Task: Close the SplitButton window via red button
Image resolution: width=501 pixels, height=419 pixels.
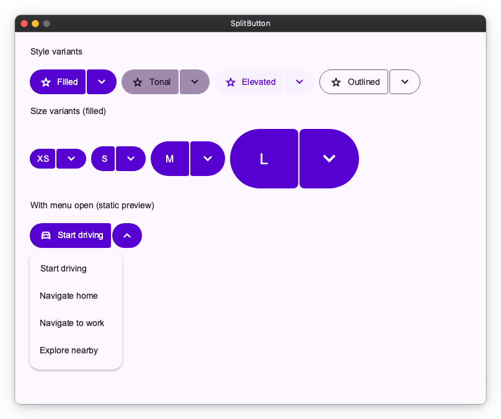Action: pos(24,24)
